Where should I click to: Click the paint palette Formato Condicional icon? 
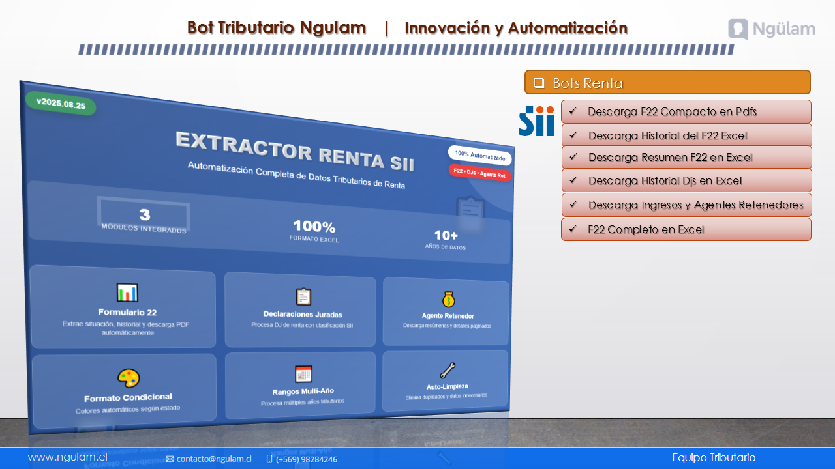[x=129, y=378]
